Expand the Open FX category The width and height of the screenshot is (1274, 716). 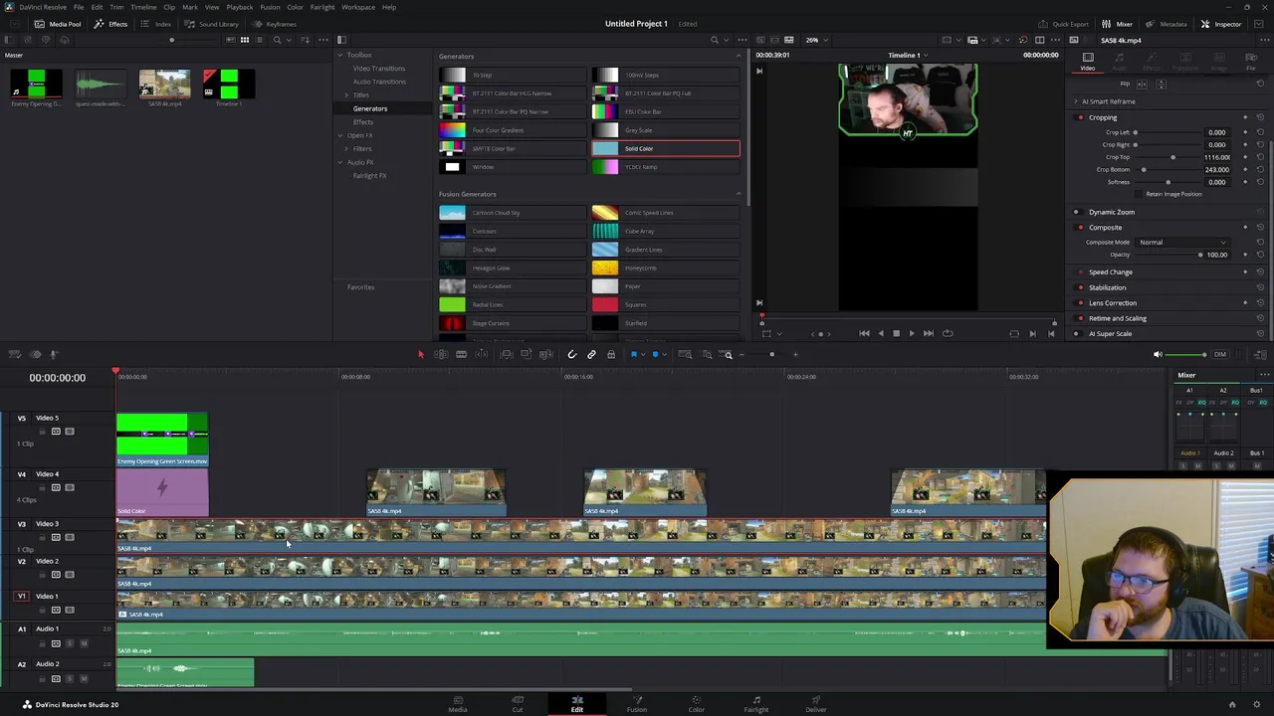click(x=340, y=135)
